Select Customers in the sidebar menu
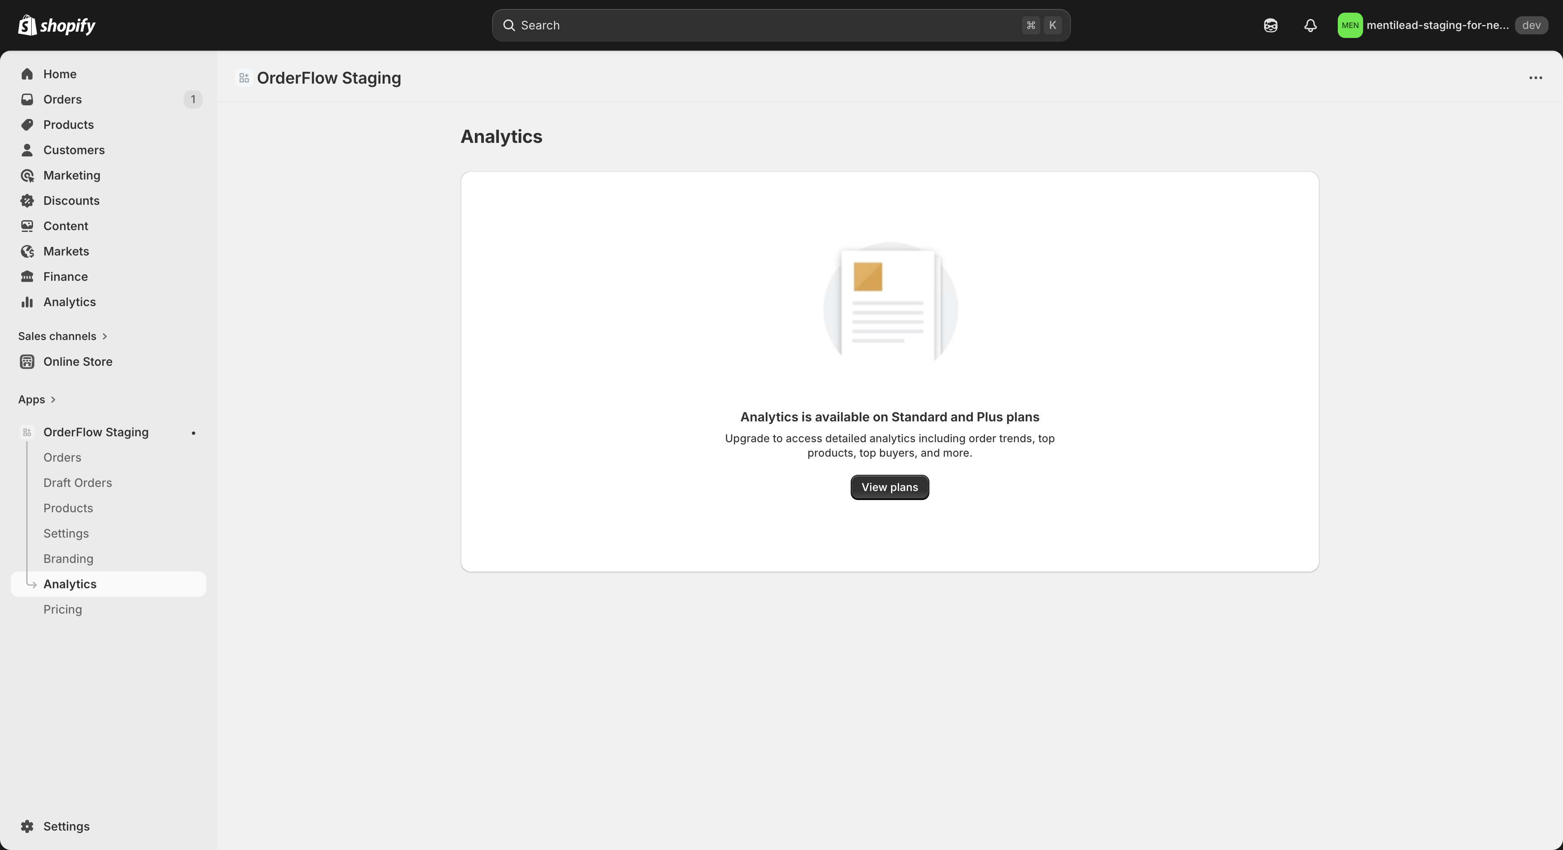This screenshot has height=850, width=1563. 73,150
